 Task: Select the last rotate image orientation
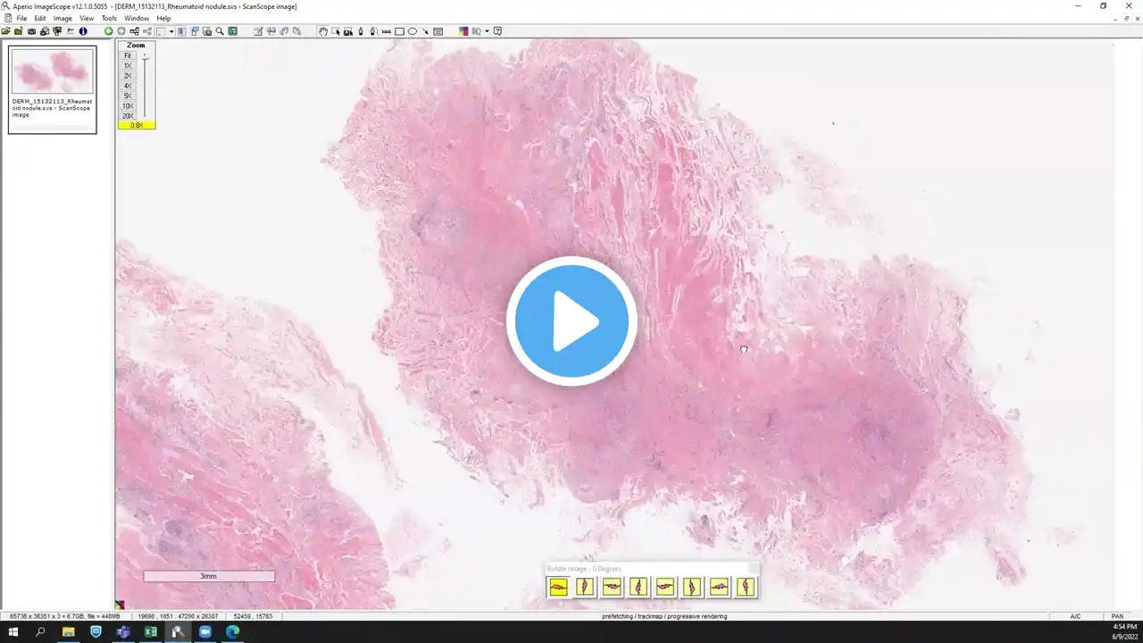pos(746,587)
